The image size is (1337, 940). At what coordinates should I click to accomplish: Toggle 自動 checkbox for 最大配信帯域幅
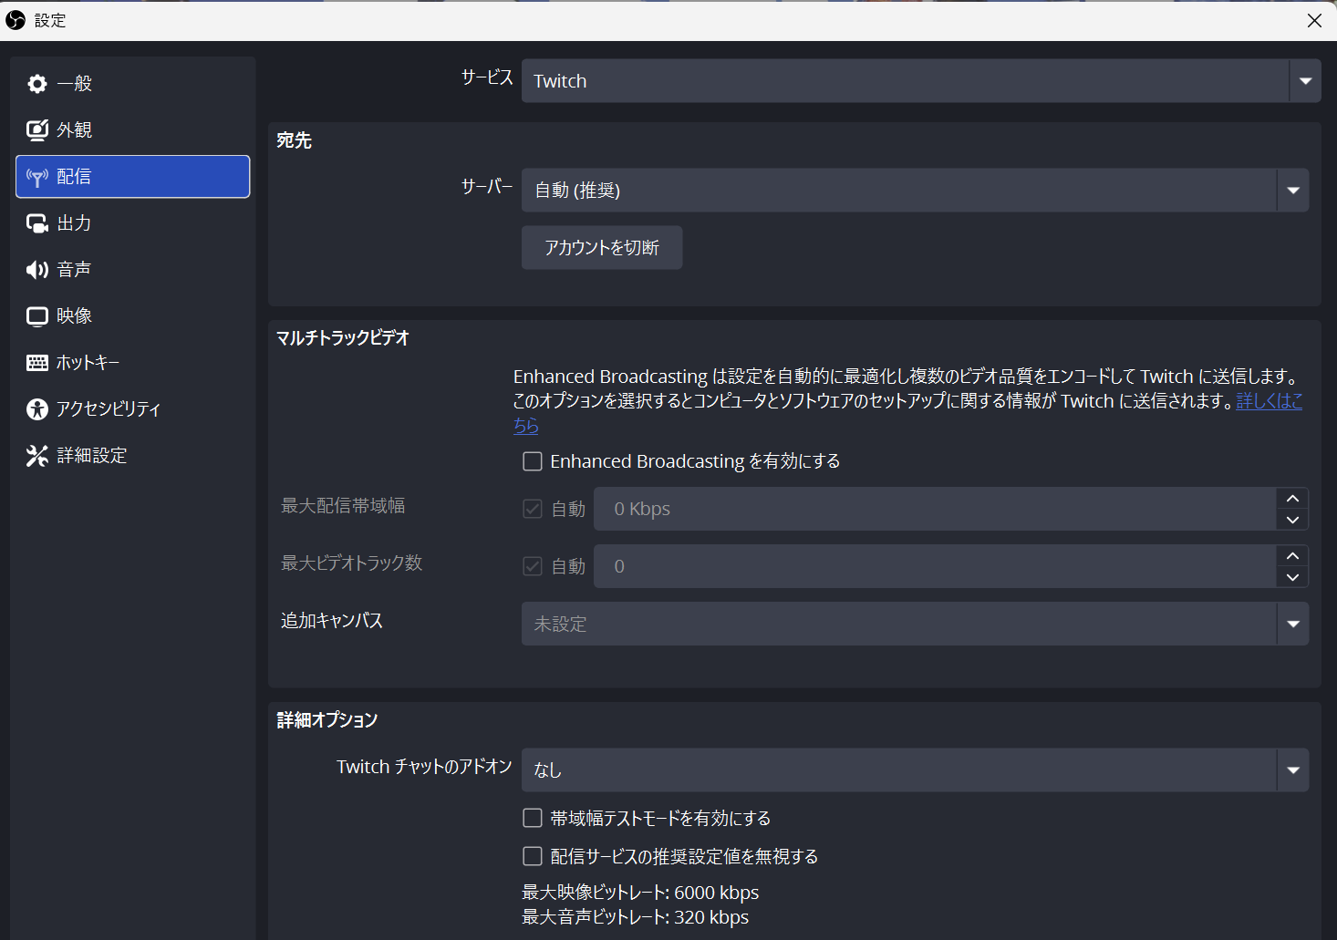pyautogui.click(x=533, y=509)
